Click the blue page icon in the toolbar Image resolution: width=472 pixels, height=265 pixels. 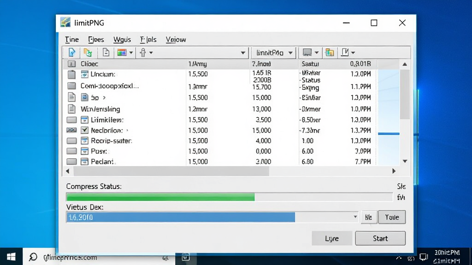(x=72, y=52)
